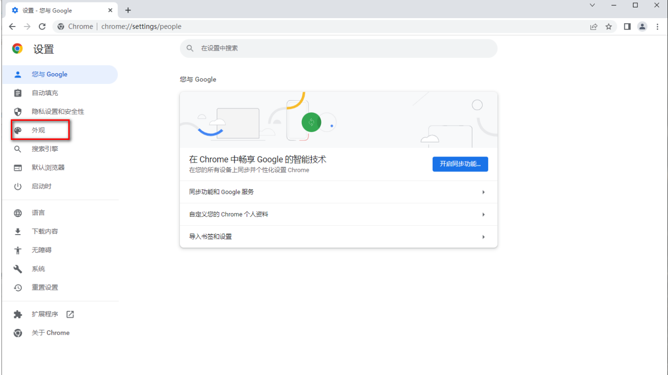The width and height of the screenshot is (668, 375).
Task: Click the Chrome logo next to 设置 title
Action: (x=18, y=49)
